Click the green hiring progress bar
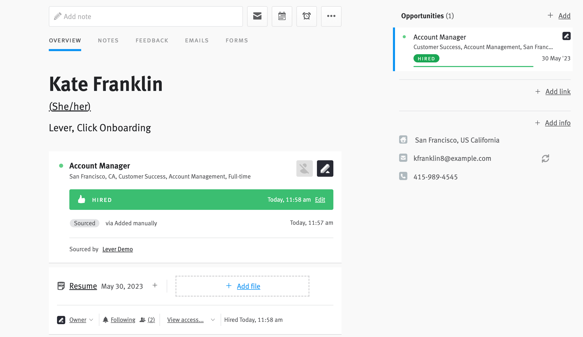 [x=473, y=67]
